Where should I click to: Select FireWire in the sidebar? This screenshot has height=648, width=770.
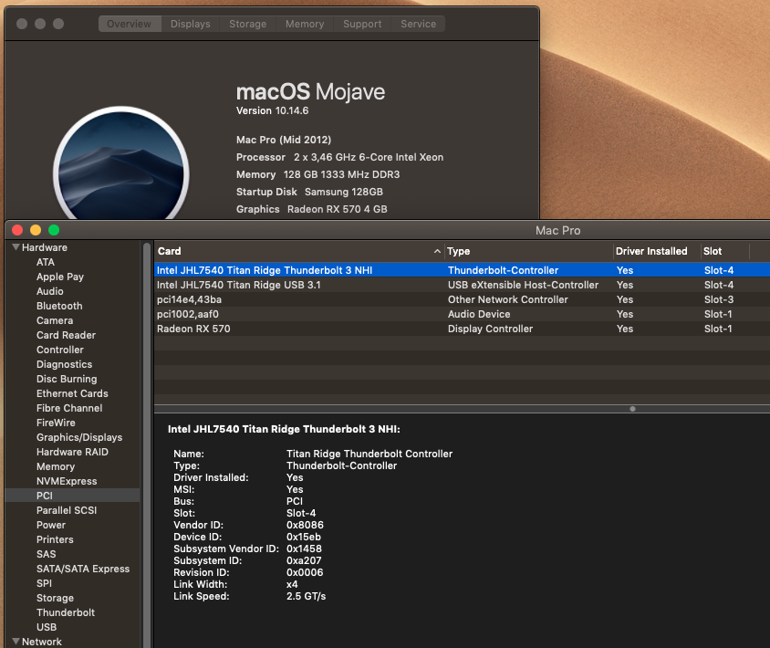pos(56,423)
